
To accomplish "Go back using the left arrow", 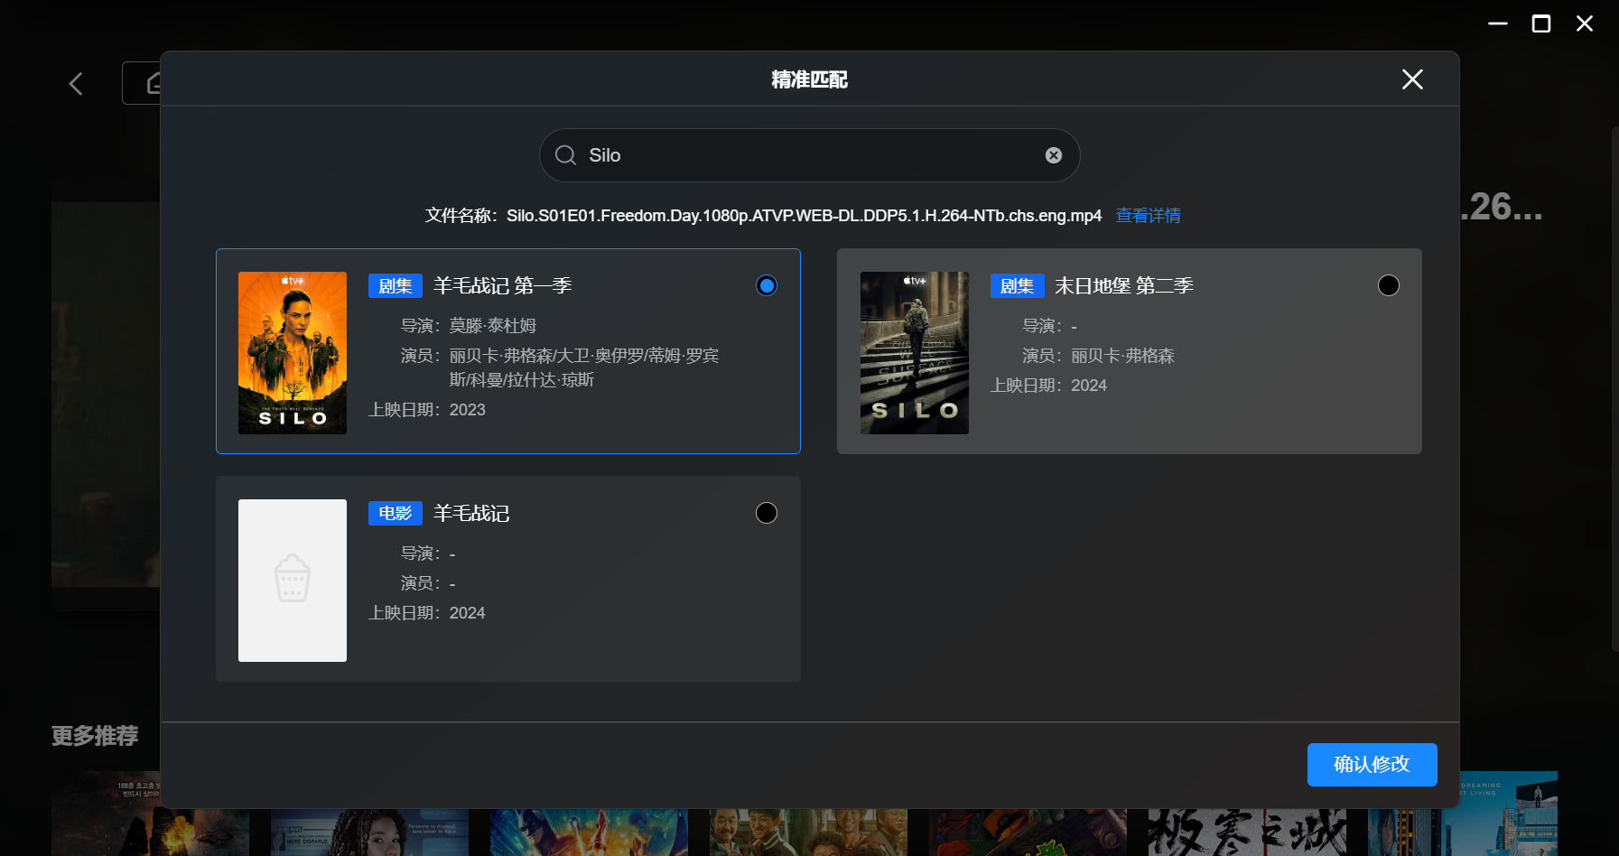I will tap(76, 84).
